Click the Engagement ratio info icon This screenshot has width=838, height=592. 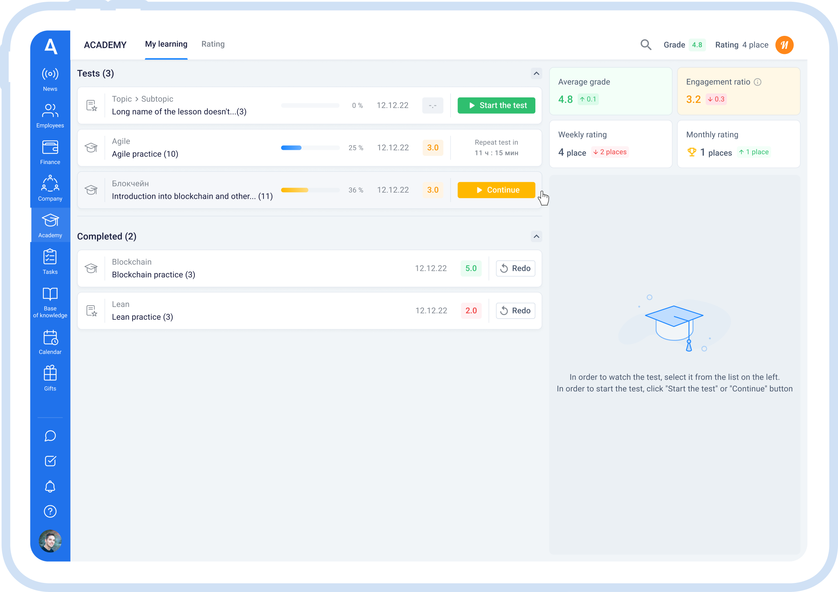(x=758, y=82)
